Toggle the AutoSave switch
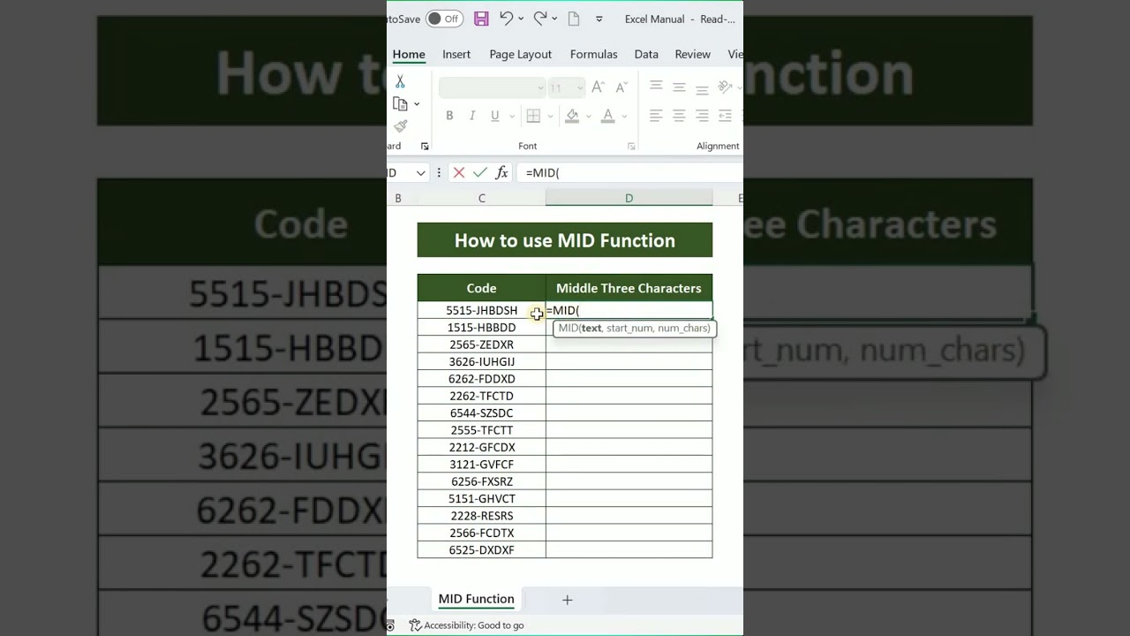This screenshot has height=636, width=1130. coord(445,19)
